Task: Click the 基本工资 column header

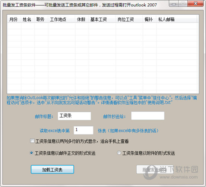Action: (102, 19)
